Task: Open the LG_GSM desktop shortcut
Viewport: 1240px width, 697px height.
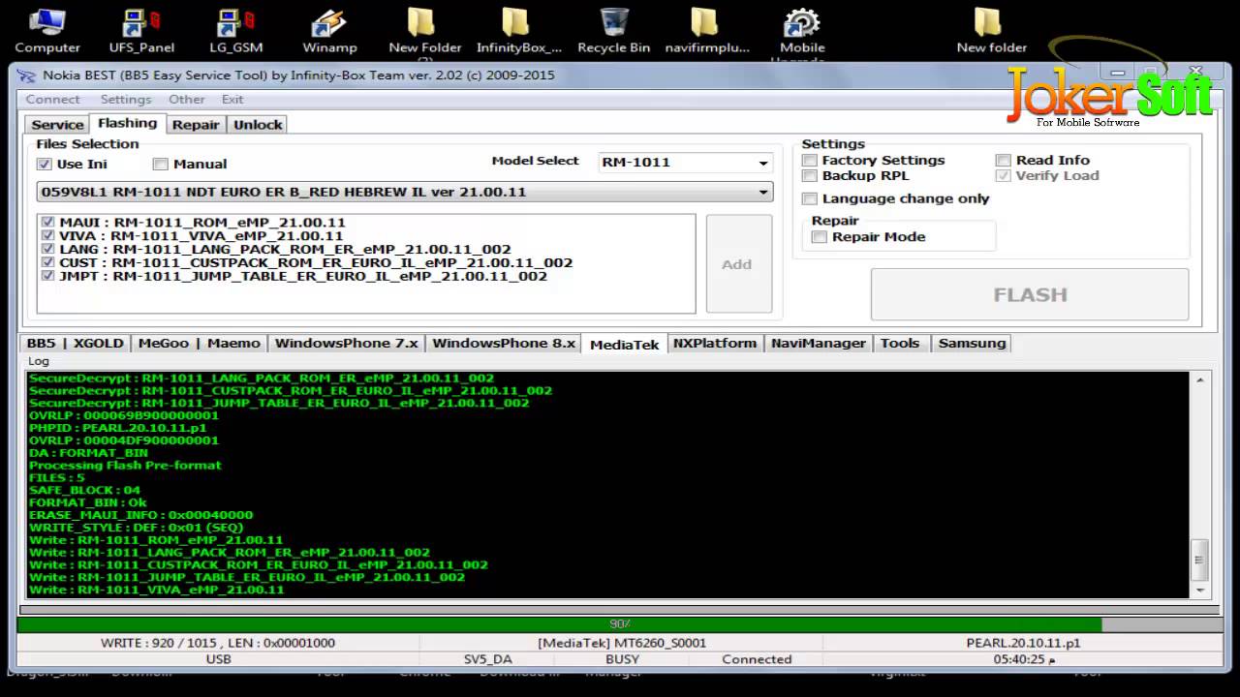Action: click(x=235, y=31)
